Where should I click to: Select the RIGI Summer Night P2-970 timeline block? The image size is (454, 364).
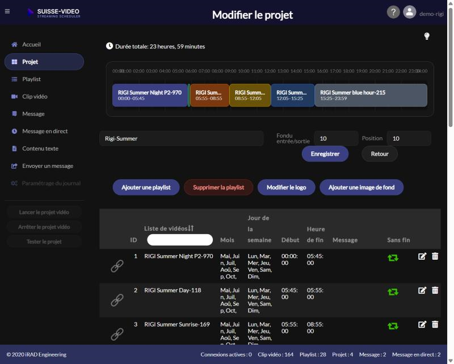pos(150,95)
